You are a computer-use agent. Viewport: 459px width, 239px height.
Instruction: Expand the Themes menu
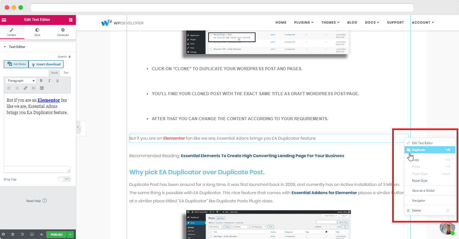330,23
